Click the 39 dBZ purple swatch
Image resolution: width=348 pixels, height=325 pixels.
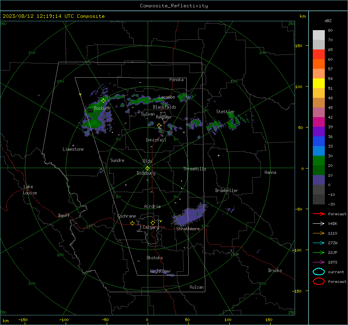pyautogui.click(x=319, y=131)
